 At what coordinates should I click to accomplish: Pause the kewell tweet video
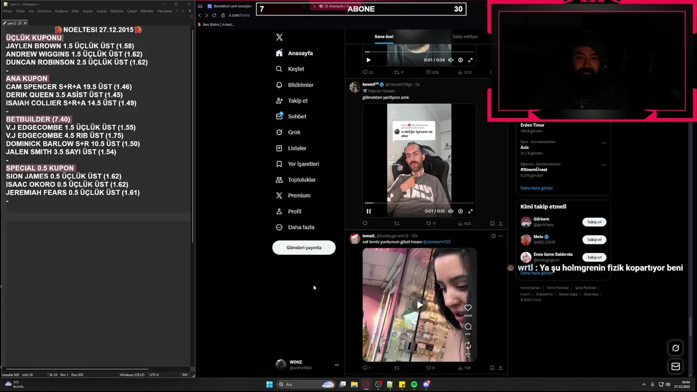(x=369, y=211)
